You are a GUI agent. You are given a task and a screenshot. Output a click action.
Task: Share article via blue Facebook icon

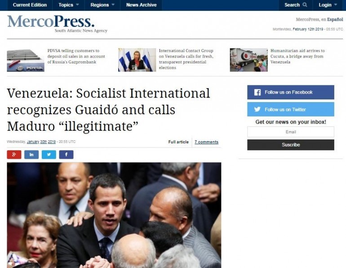click(x=66, y=155)
